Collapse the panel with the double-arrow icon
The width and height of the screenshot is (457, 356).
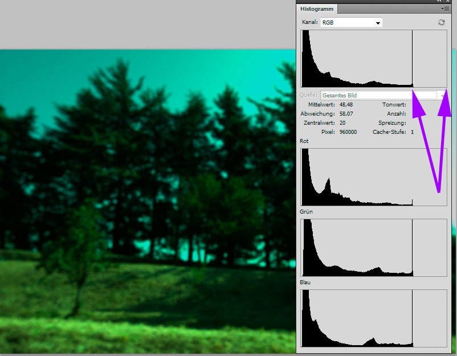439,2
